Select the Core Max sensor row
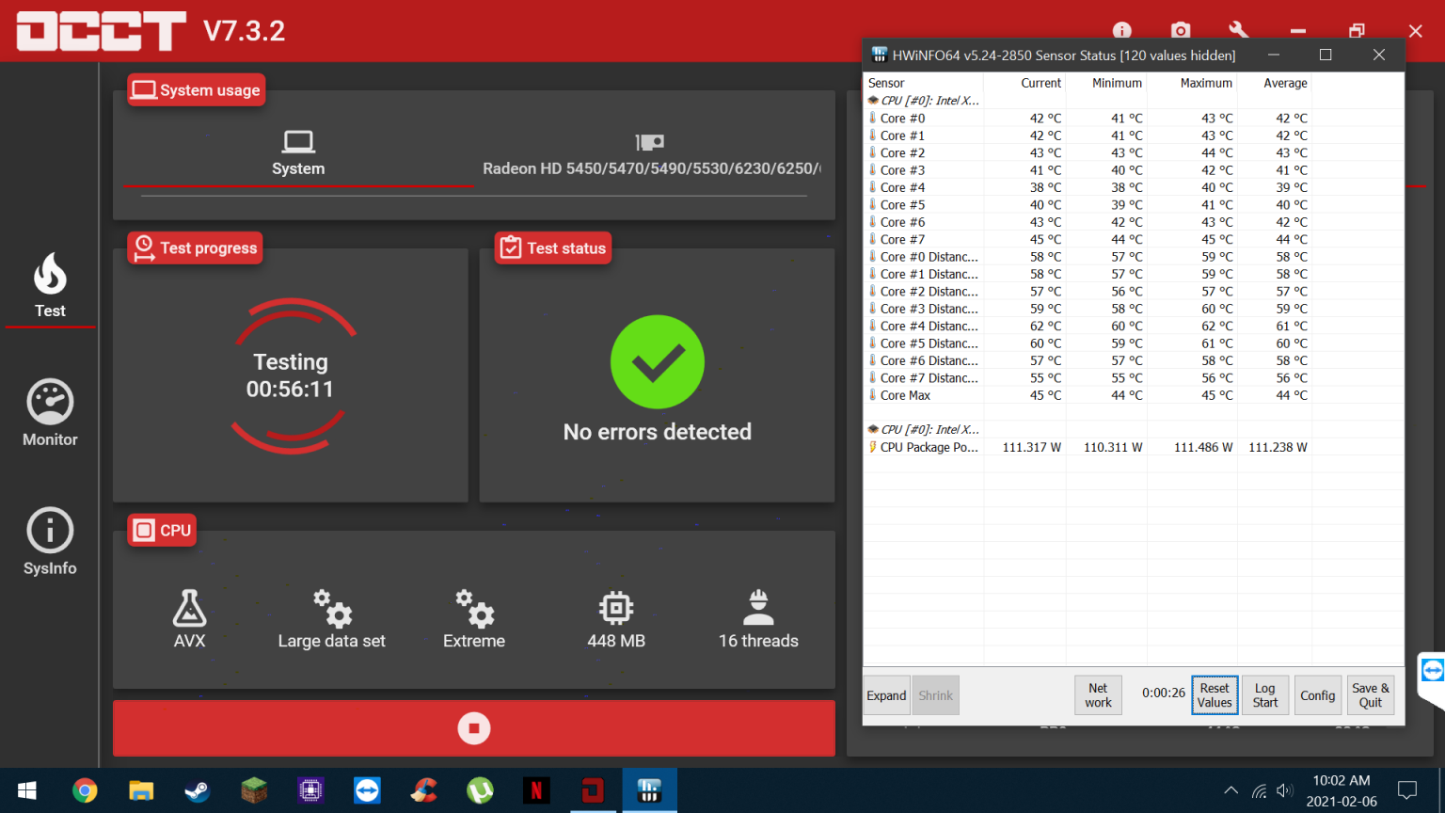This screenshot has width=1445, height=813. 905,395
